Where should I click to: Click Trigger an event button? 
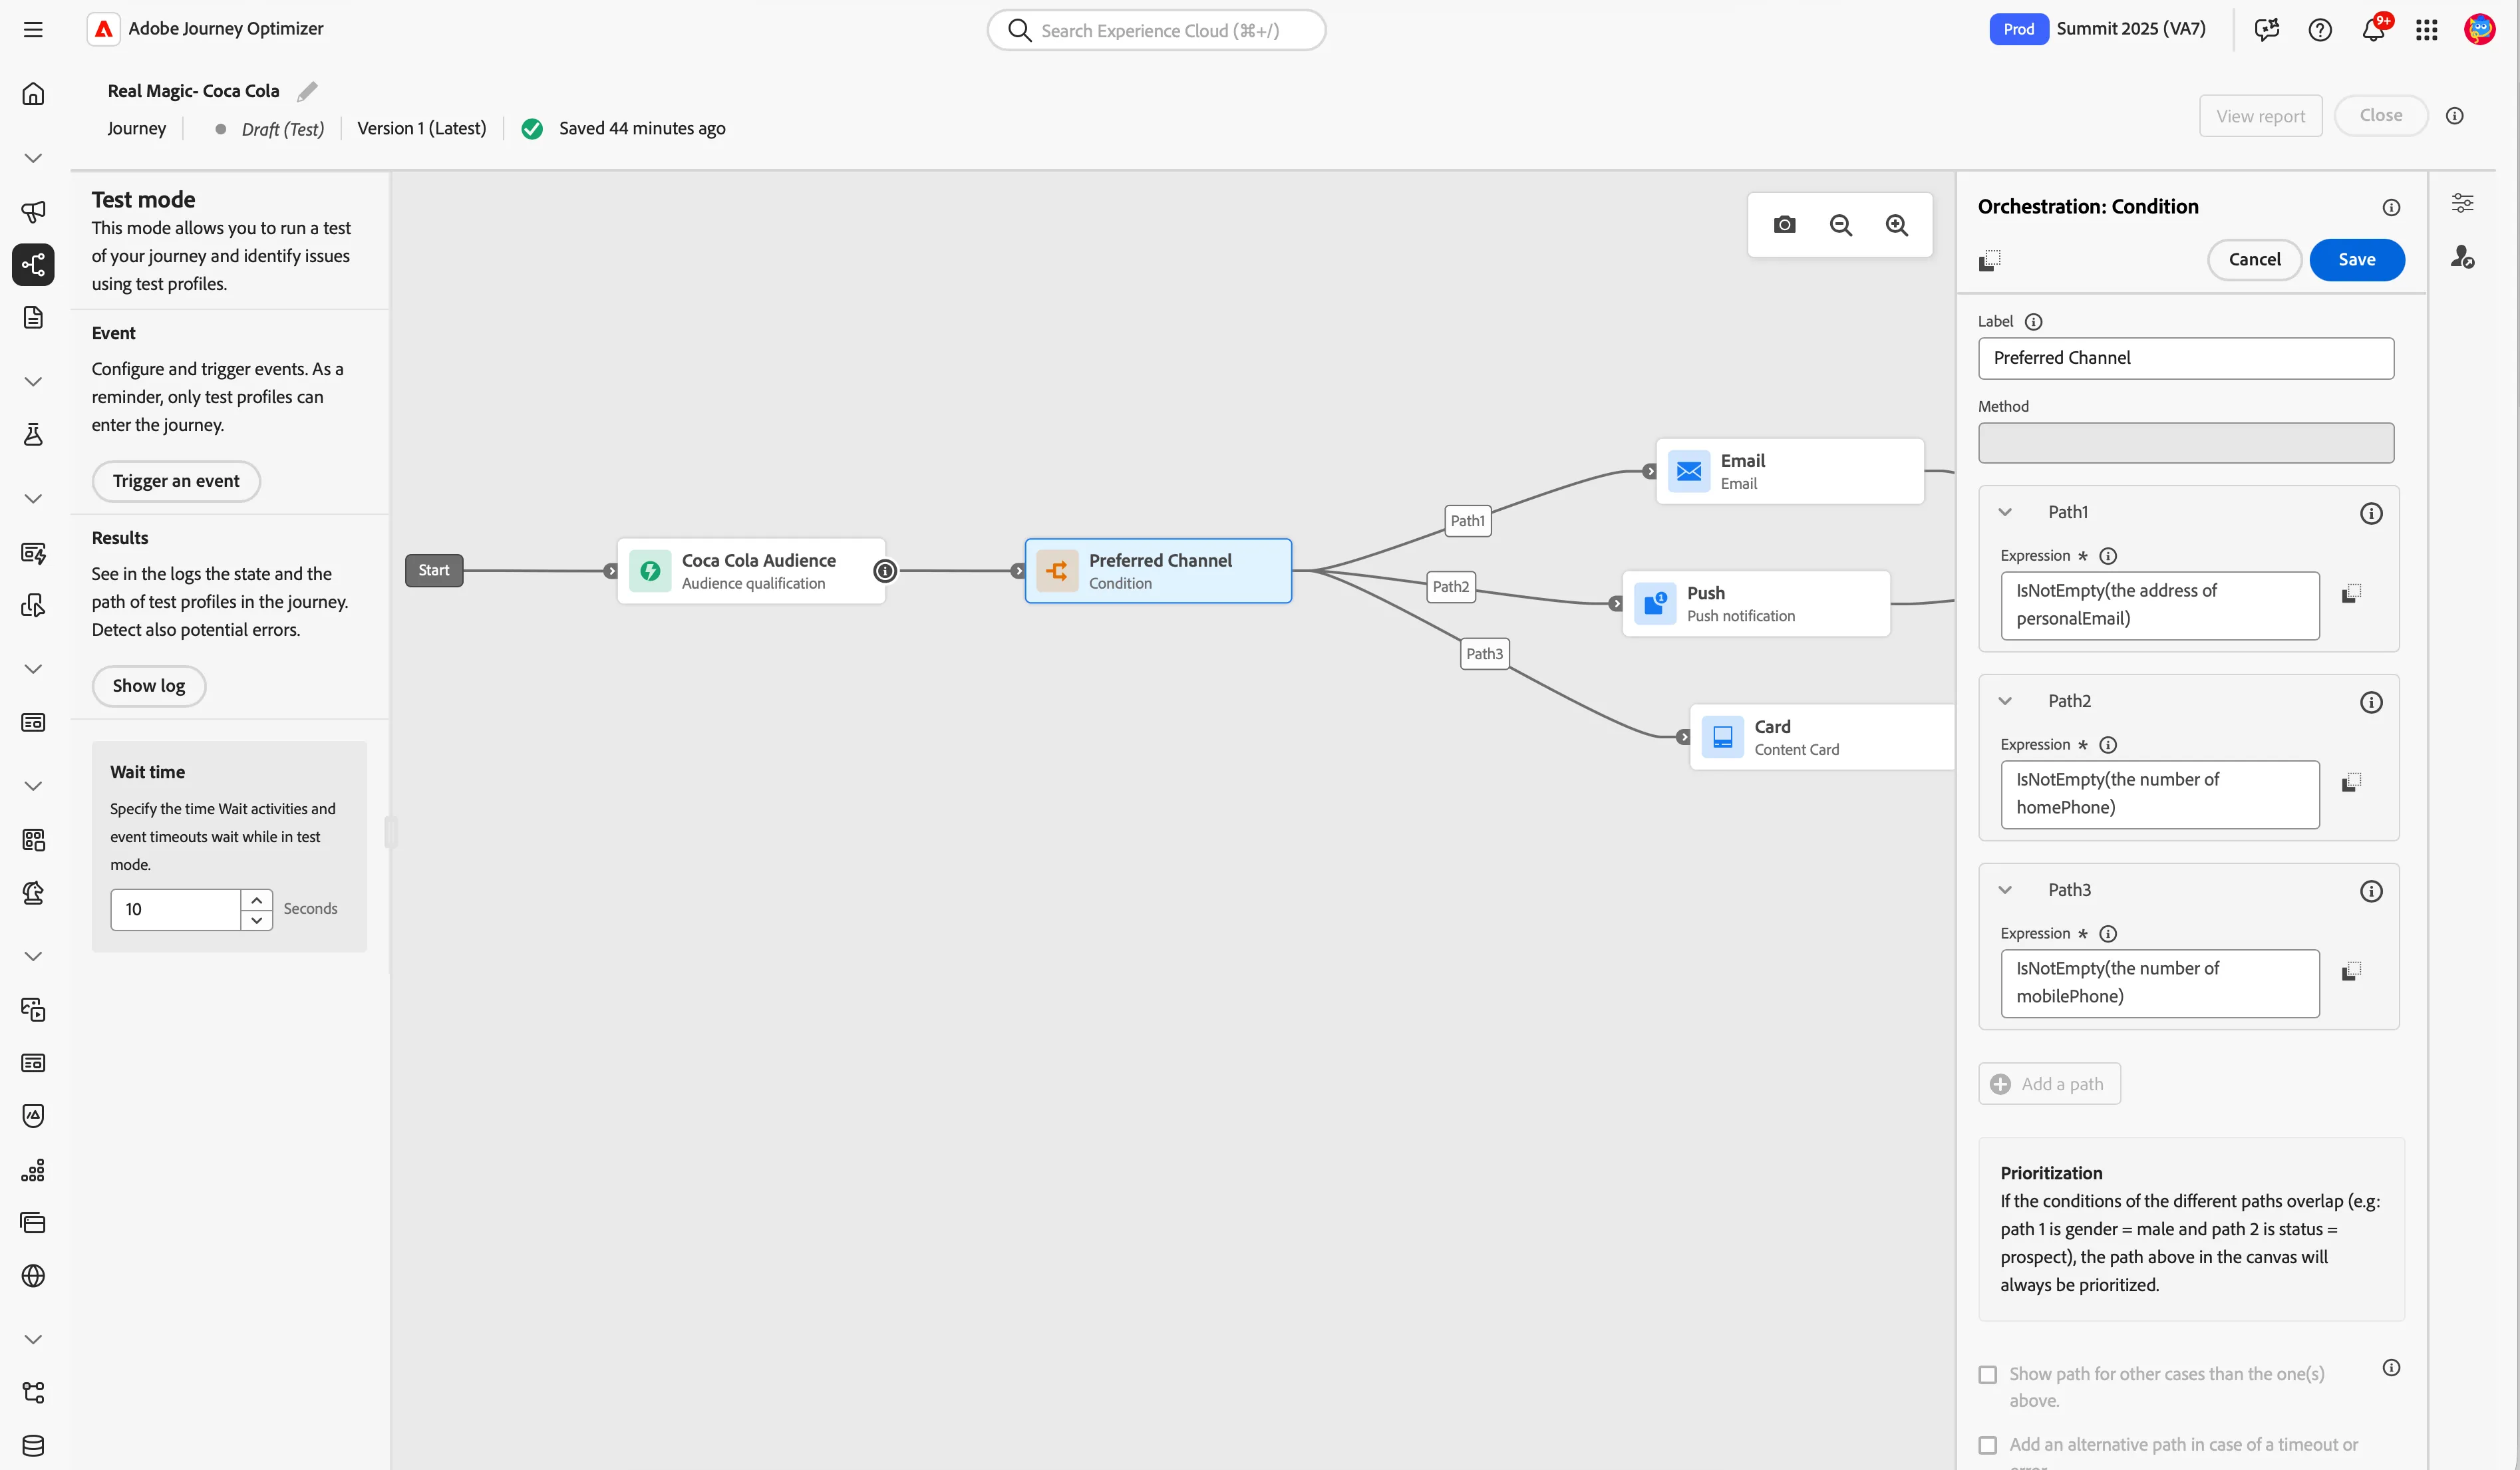click(176, 481)
